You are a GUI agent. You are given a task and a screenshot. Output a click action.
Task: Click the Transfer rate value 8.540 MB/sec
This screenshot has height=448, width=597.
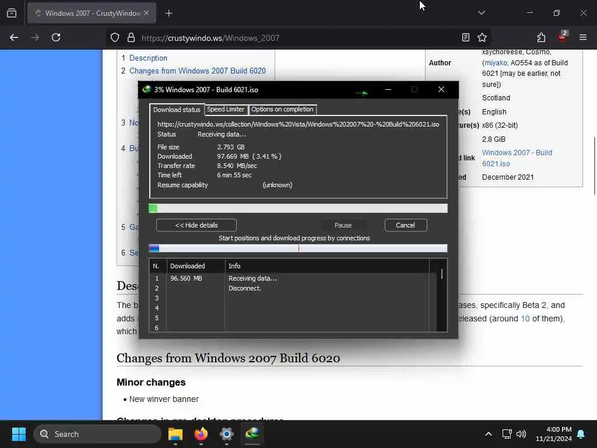(237, 166)
